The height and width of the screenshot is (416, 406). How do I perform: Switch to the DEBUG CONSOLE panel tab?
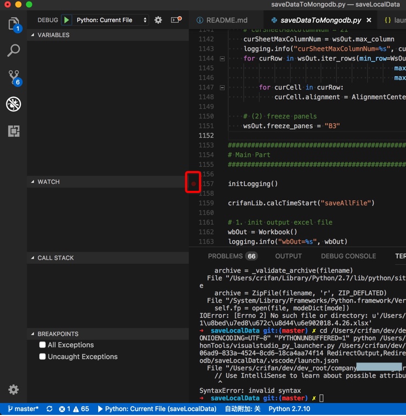click(x=348, y=256)
